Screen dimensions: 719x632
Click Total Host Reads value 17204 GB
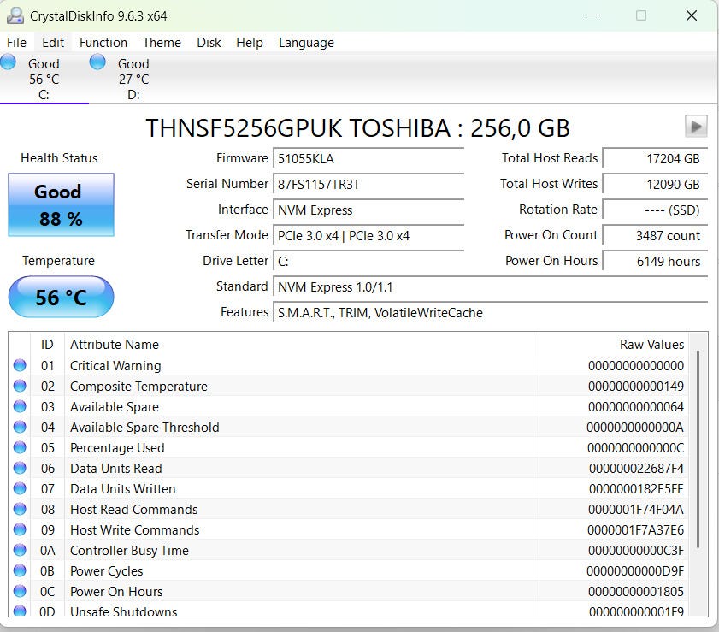[655, 159]
